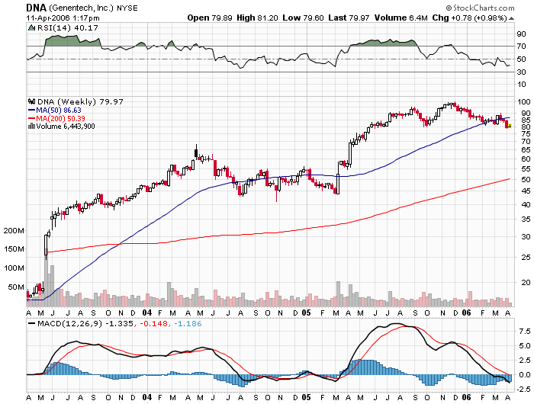Click the candlestick icon before DNA (Weekly)
The width and height of the screenshot is (534, 404).
(32, 101)
